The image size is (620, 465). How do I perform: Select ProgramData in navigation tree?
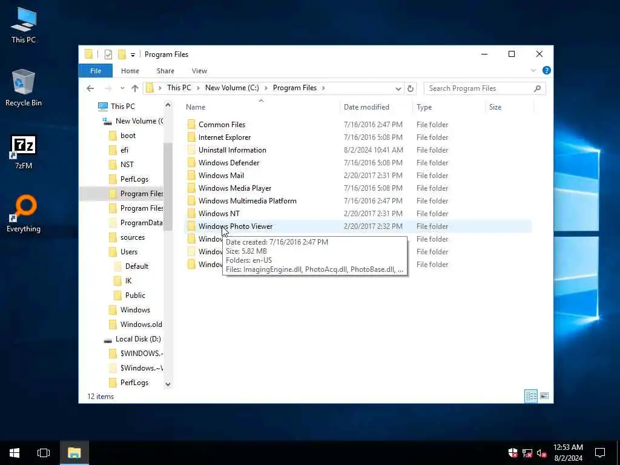(x=141, y=223)
